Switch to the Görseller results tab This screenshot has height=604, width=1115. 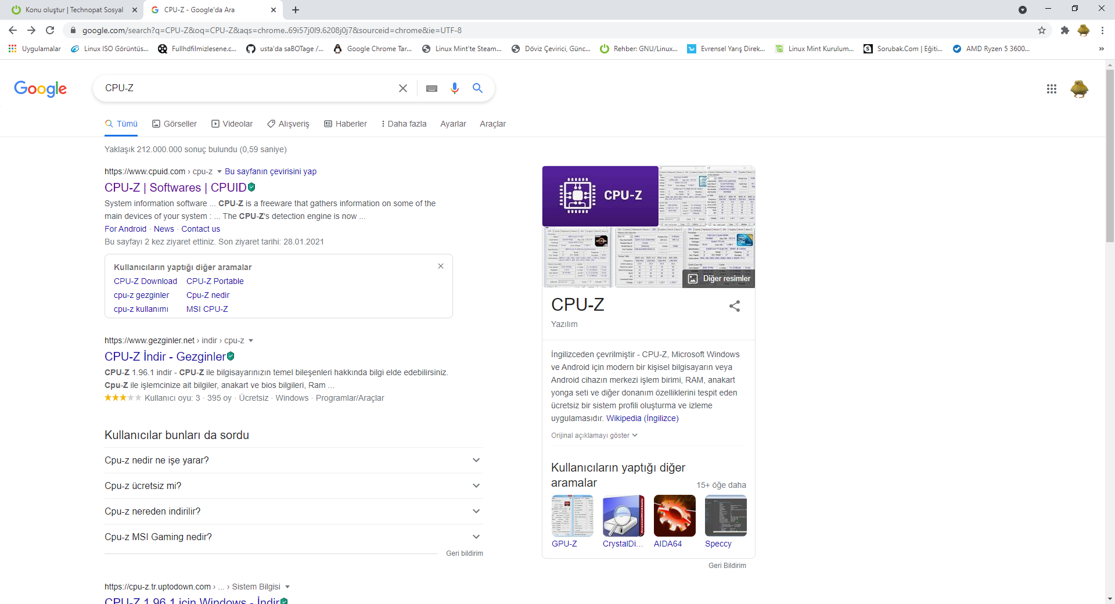(174, 124)
